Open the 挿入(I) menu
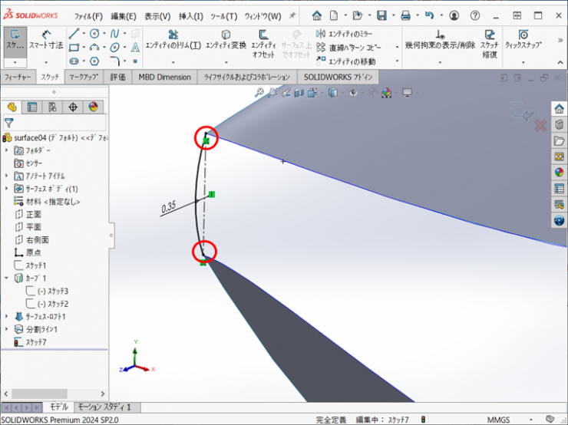568x425 pixels. [x=190, y=16]
